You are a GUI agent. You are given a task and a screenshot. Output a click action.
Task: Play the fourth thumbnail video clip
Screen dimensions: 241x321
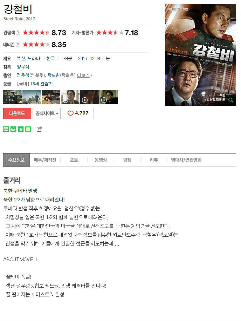pyautogui.click(x=70, y=97)
